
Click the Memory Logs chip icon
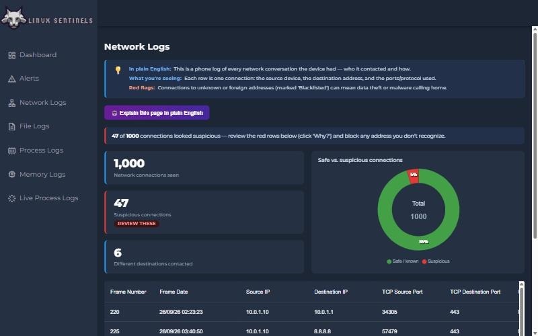(x=11, y=174)
